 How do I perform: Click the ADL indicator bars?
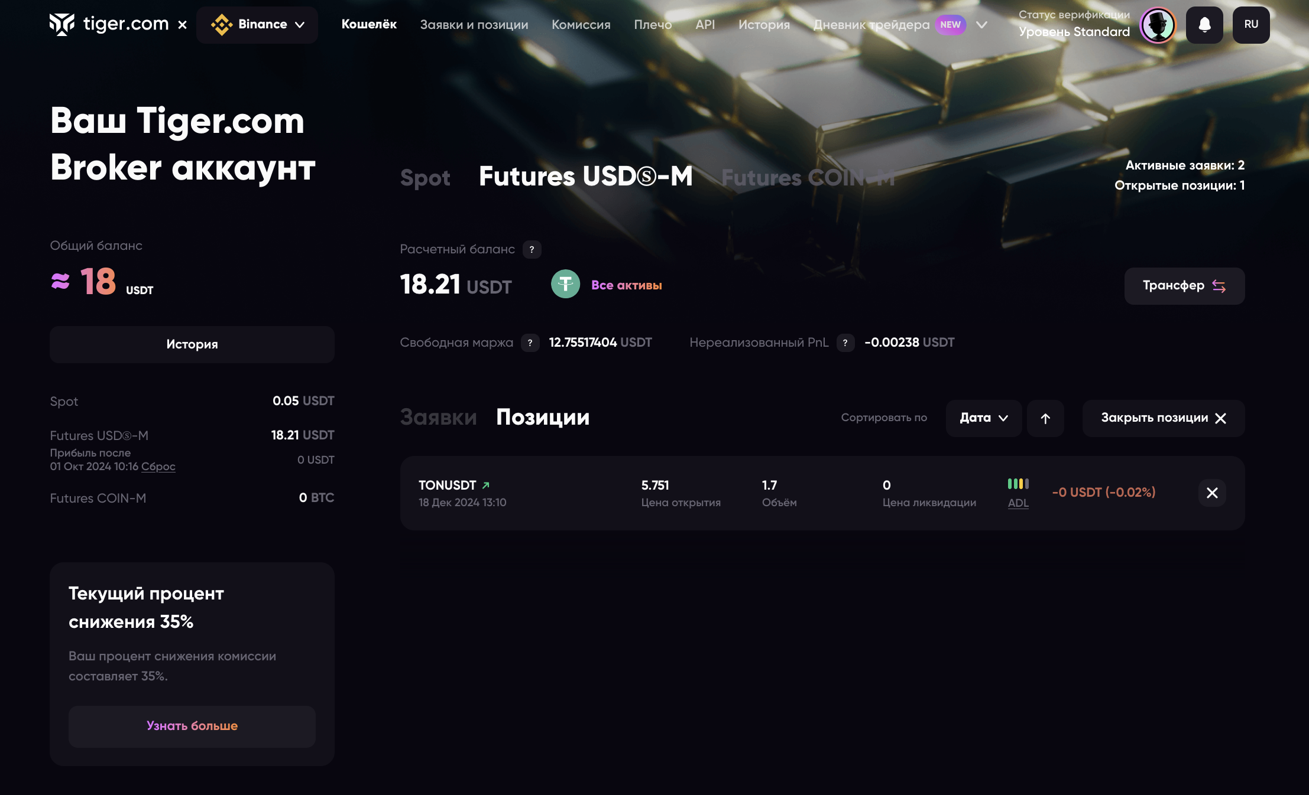1018,484
